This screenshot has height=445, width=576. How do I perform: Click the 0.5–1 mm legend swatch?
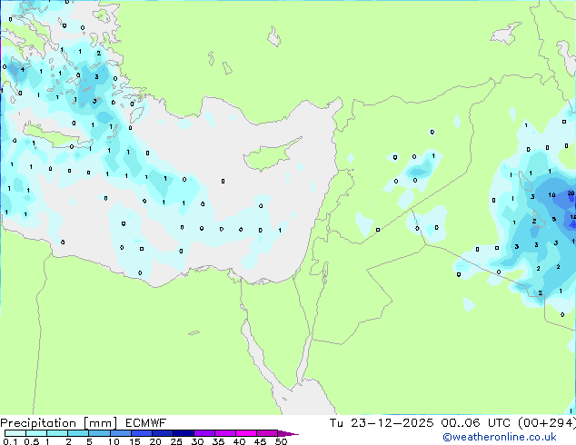(x=36, y=433)
